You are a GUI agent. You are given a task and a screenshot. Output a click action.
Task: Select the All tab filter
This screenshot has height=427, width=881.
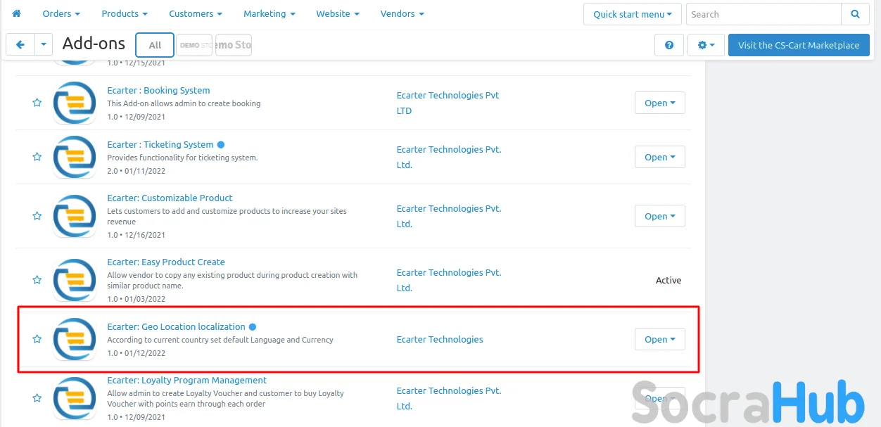click(x=155, y=45)
